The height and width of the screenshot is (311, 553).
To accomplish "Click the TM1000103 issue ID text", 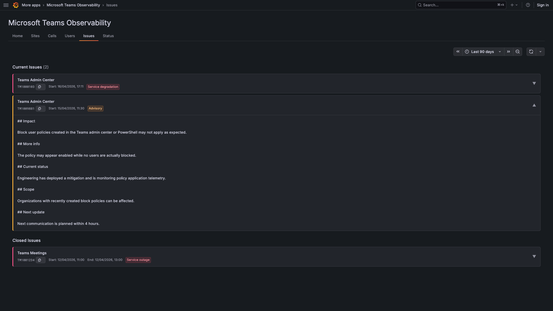I will [26, 87].
